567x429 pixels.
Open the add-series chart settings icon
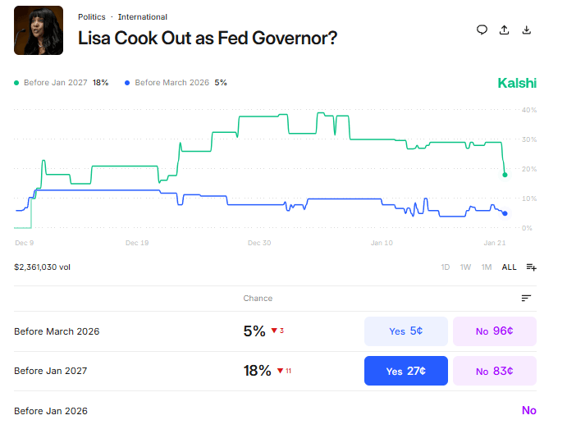coord(532,267)
